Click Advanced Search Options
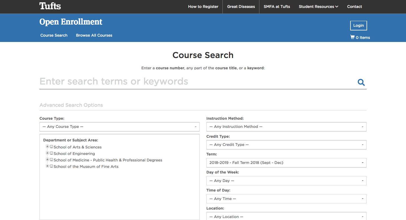Image resolution: width=406 pixels, height=220 pixels. click(x=71, y=105)
